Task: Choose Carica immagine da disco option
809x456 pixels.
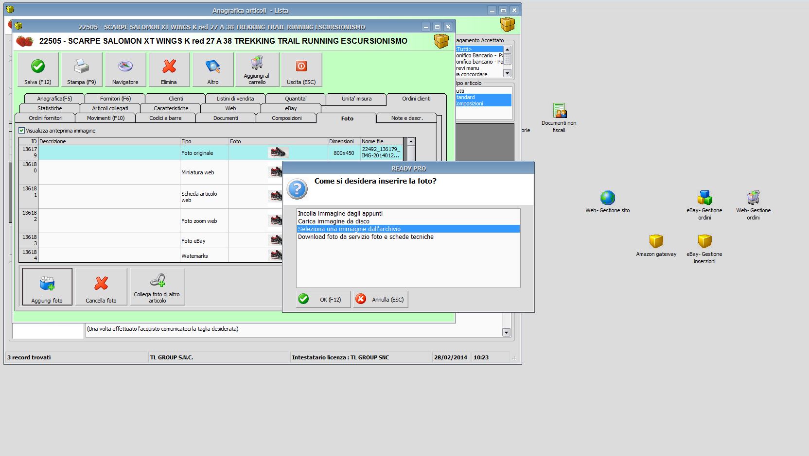Action: [x=408, y=221]
